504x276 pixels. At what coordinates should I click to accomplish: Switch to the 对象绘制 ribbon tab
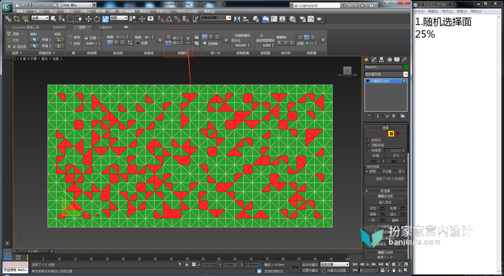pyautogui.click(x=105, y=27)
